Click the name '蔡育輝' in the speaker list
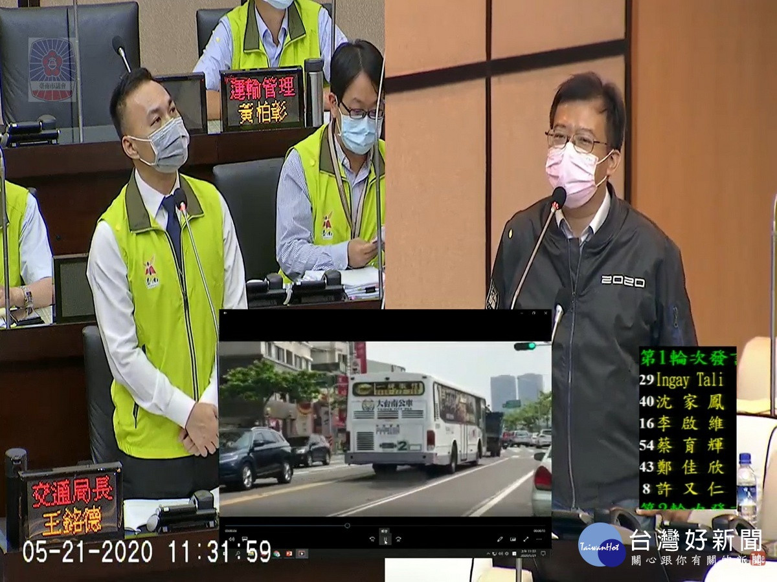This screenshot has height=582, width=777. [x=690, y=445]
